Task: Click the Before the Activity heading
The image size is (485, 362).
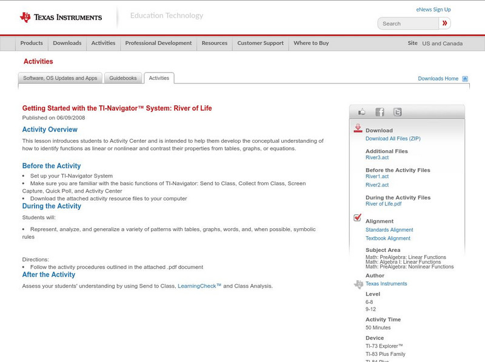Action: coord(52,166)
